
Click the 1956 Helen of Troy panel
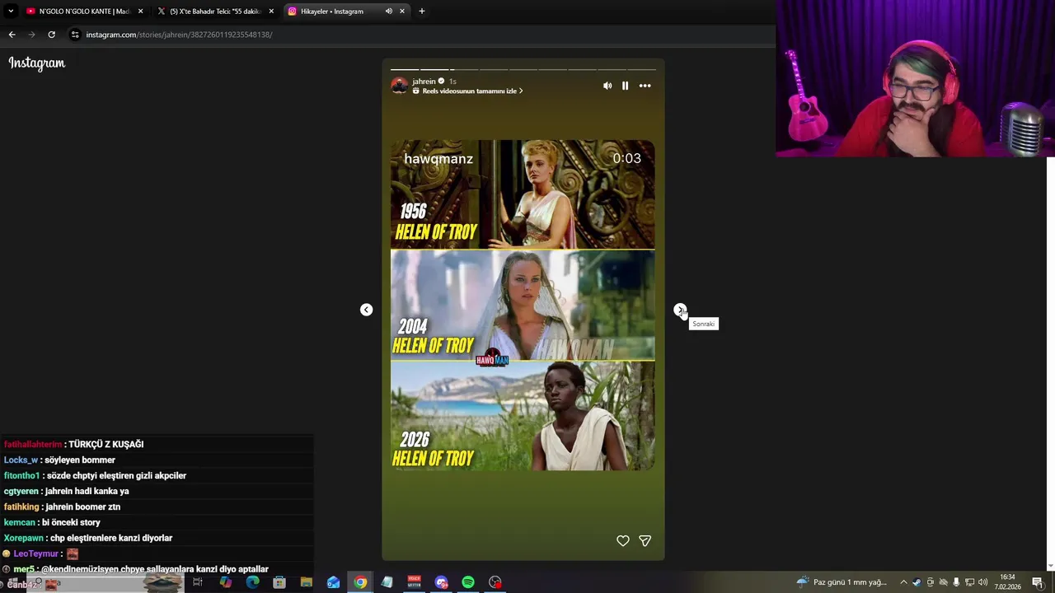pyautogui.click(x=523, y=194)
